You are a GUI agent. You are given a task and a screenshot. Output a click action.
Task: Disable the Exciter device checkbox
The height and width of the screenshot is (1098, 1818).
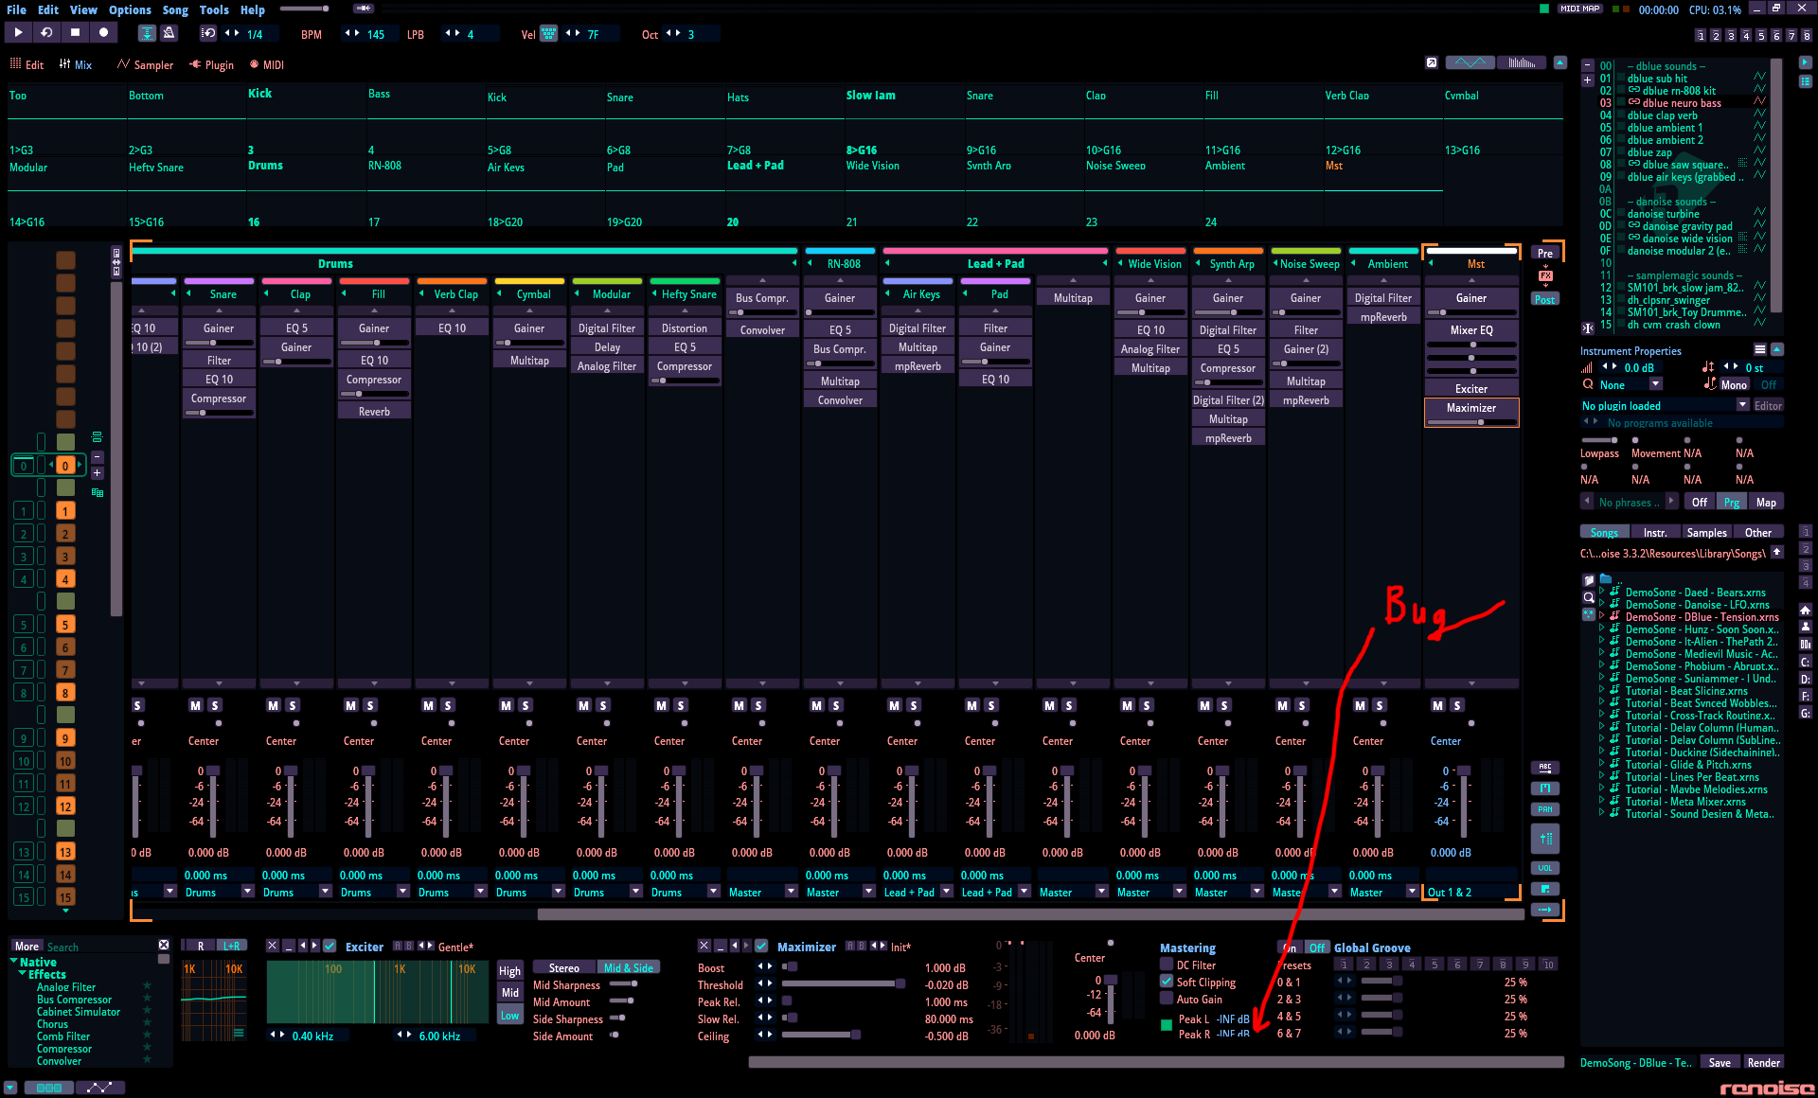pos(330,946)
